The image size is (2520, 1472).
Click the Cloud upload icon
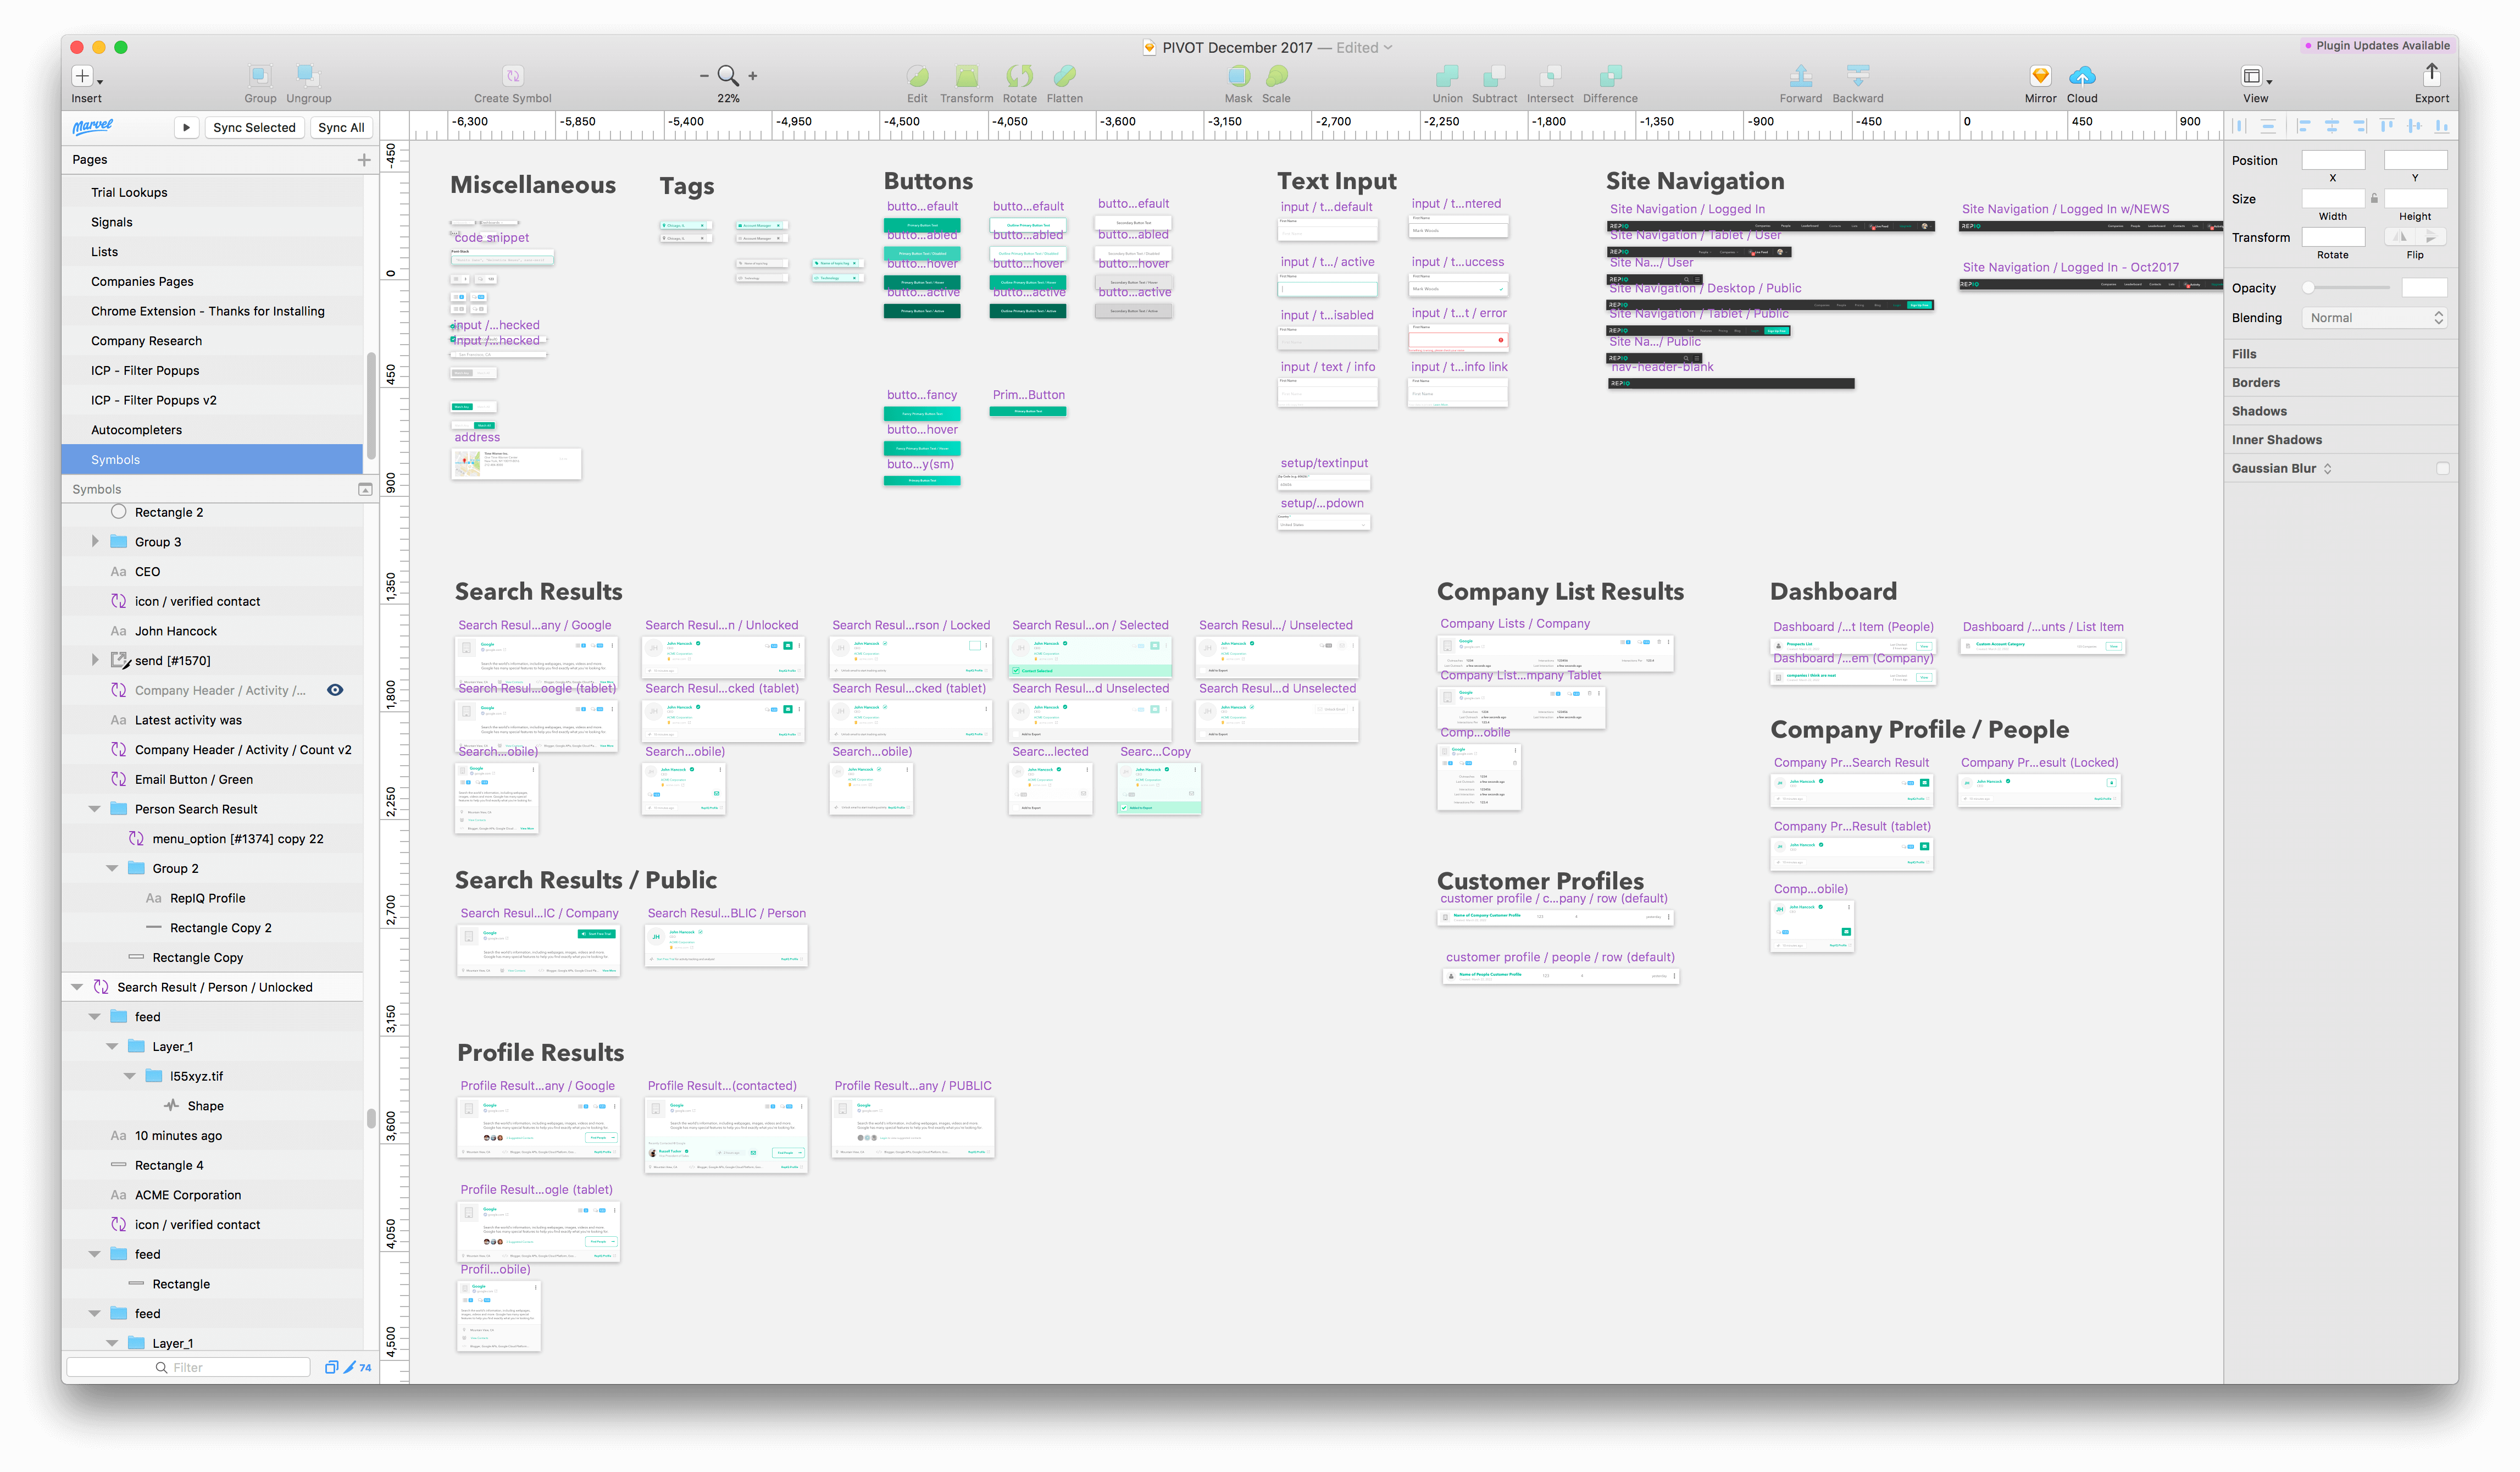point(2082,76)
